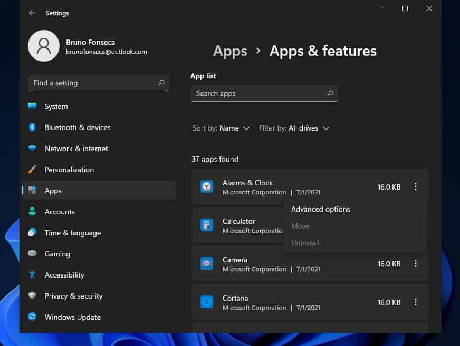
Task: Click the user profile avatar picture
Action: (44, 46)
